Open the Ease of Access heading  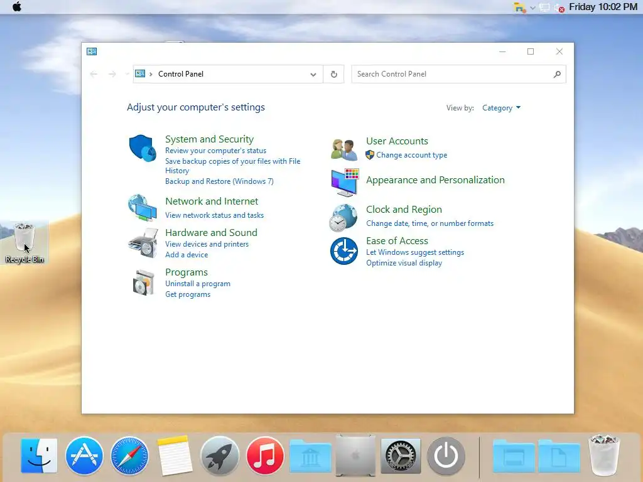[x=397, y=241]
